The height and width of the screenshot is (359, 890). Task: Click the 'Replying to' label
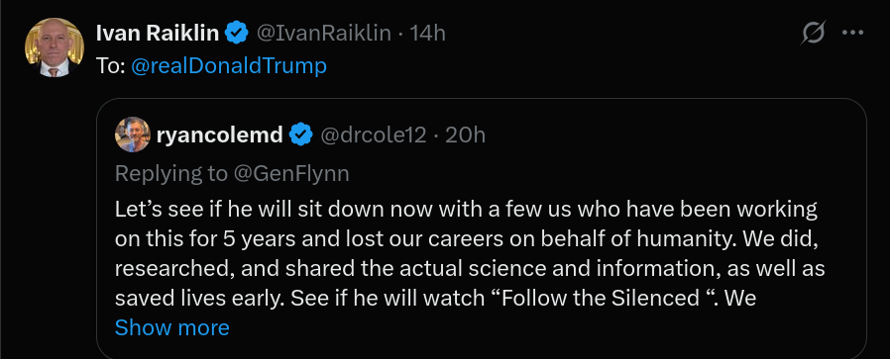pos(170,174)
